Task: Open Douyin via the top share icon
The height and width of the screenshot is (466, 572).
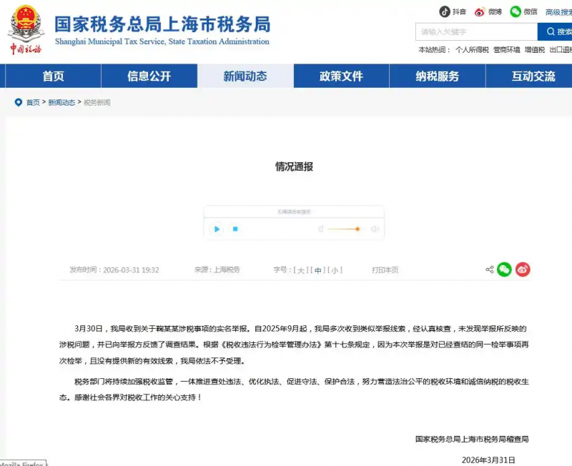Action: pyautogui.click(x=444, y=12)
